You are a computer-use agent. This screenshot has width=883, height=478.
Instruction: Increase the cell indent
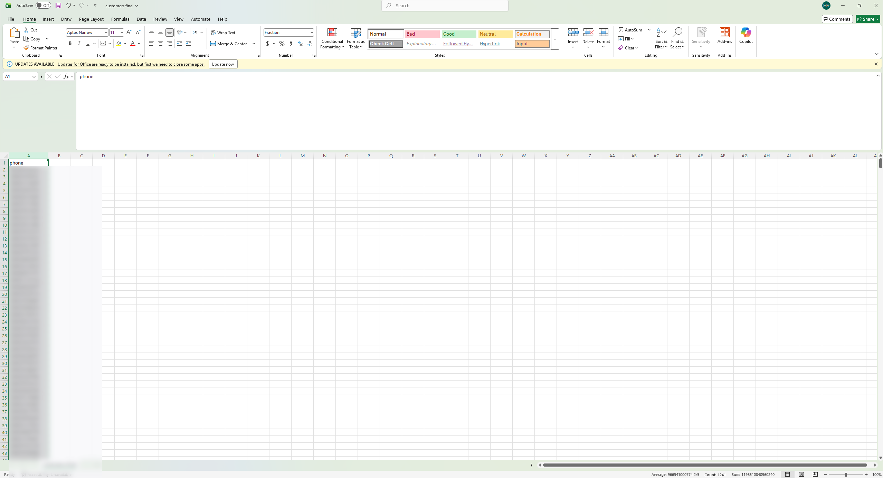point(189,44)
